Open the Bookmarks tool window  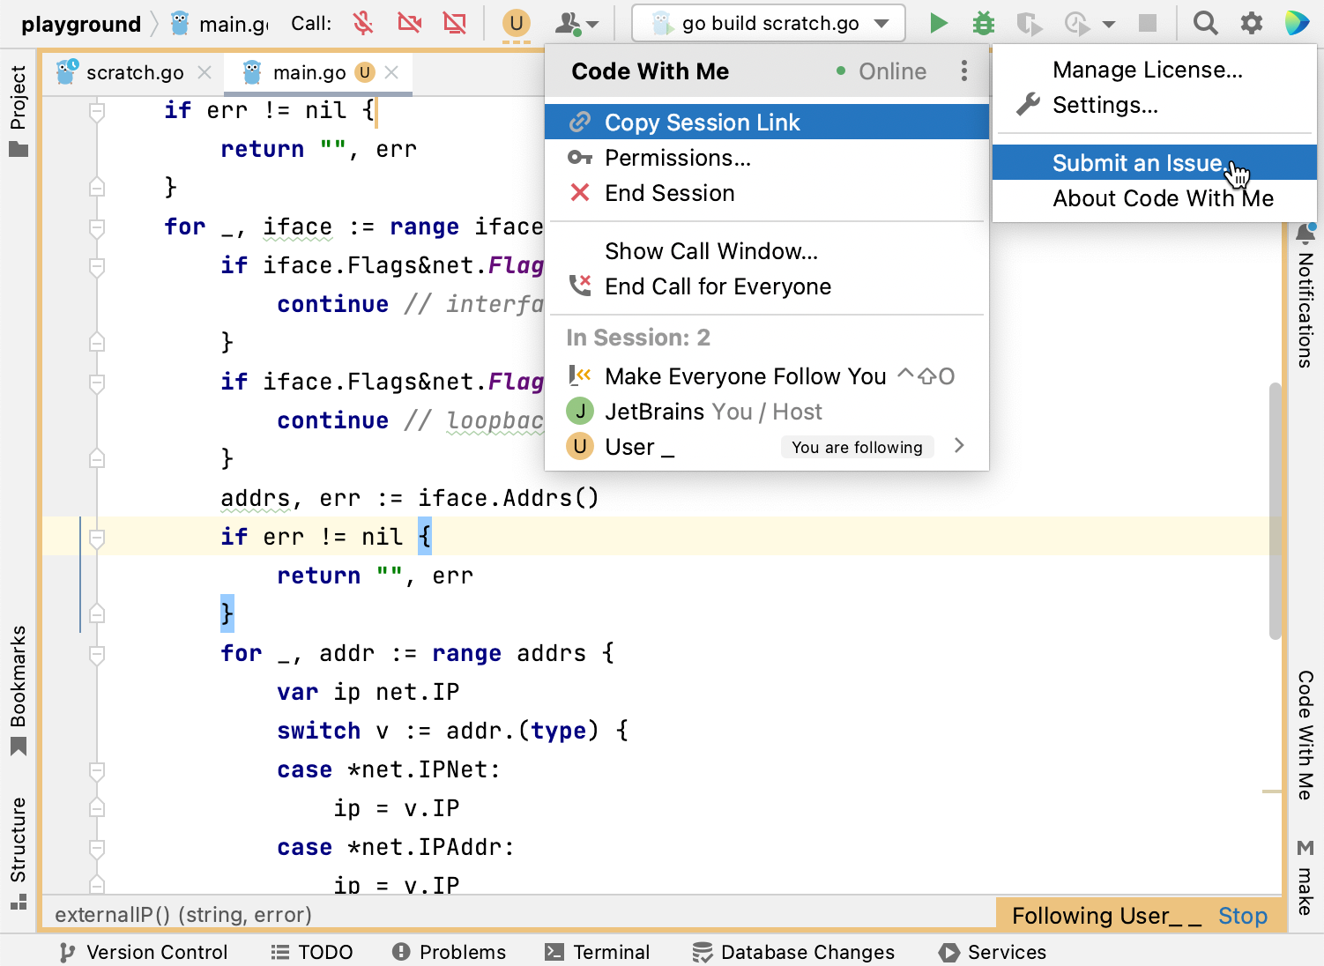pyautogui.click(x=18, y=692)
